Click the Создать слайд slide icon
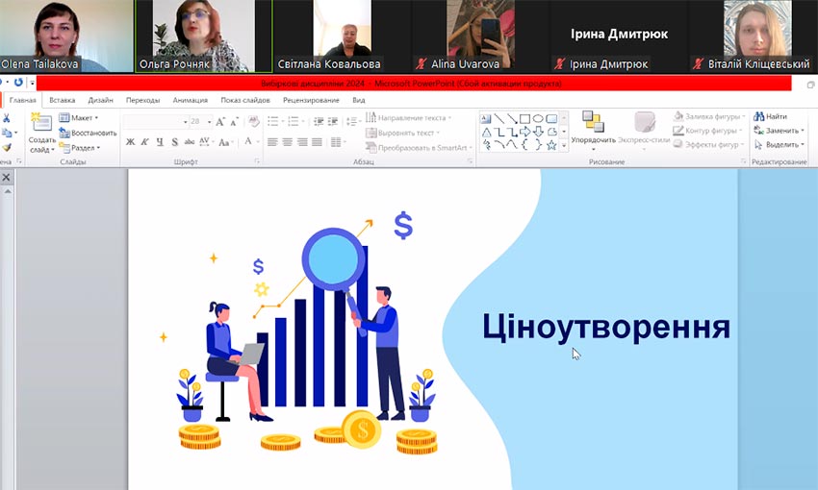The height and width of the screenshot is (490, 818). tap(41, 123)
